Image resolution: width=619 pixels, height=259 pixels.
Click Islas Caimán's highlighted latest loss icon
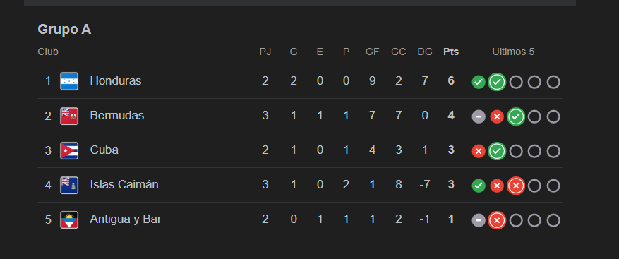pos(516,186)
